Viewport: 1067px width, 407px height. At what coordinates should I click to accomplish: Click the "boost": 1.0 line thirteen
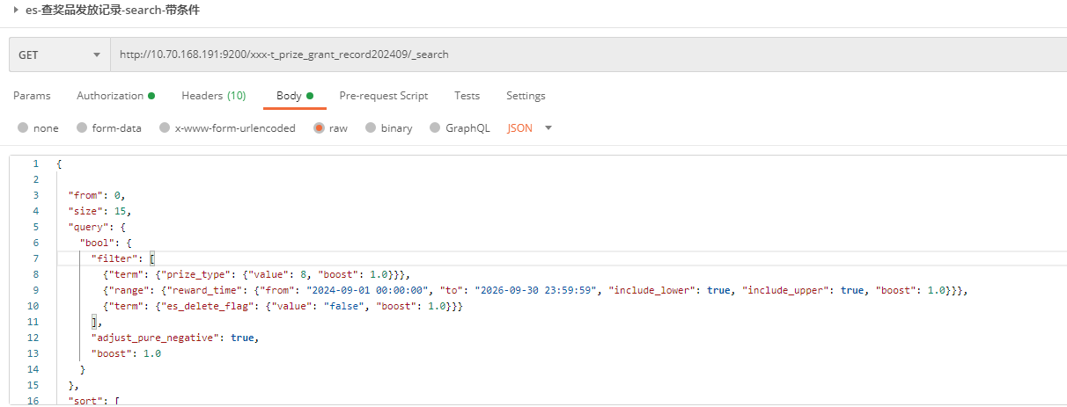(x=126, y=353)
